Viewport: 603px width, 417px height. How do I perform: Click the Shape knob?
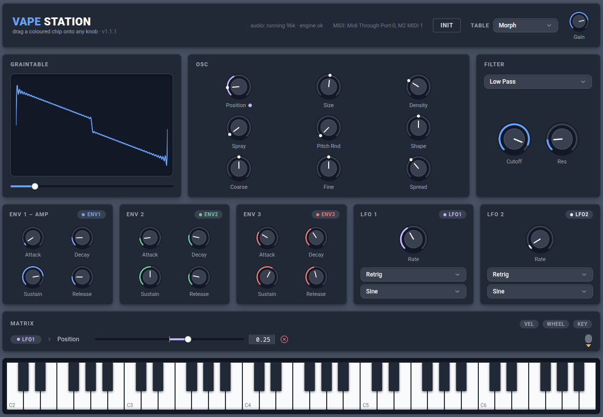click(x=418, y=128)
